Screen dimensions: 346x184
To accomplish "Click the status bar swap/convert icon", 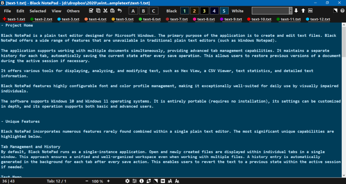I will [148, 181].
